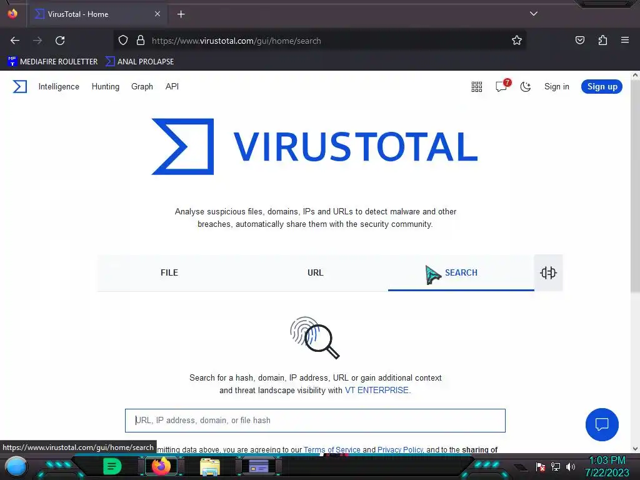Image resolution: width=640 pixels, height=480 pixels.
Task: Click the Firefox view icon in tab bar
Action: coord(12,14)
